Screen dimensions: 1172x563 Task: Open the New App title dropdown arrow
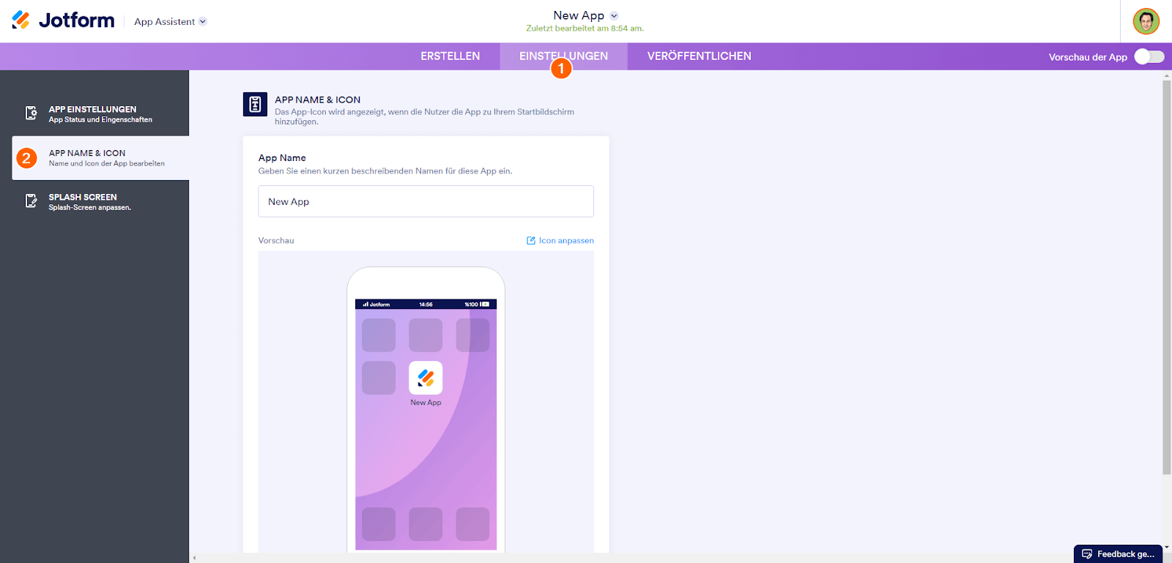click(614, 15)
